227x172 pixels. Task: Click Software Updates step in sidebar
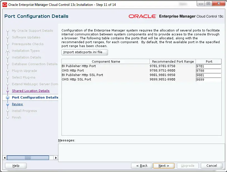(x=26, y=37)
